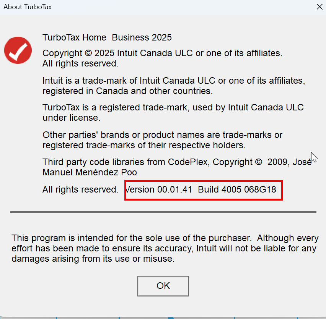Click the "under license." text

coord(71,118)
